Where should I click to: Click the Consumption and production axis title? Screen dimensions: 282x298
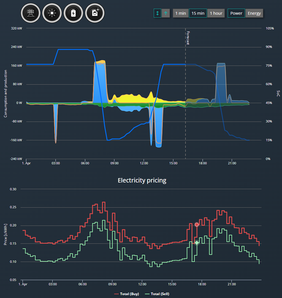[x=6, y=93]
